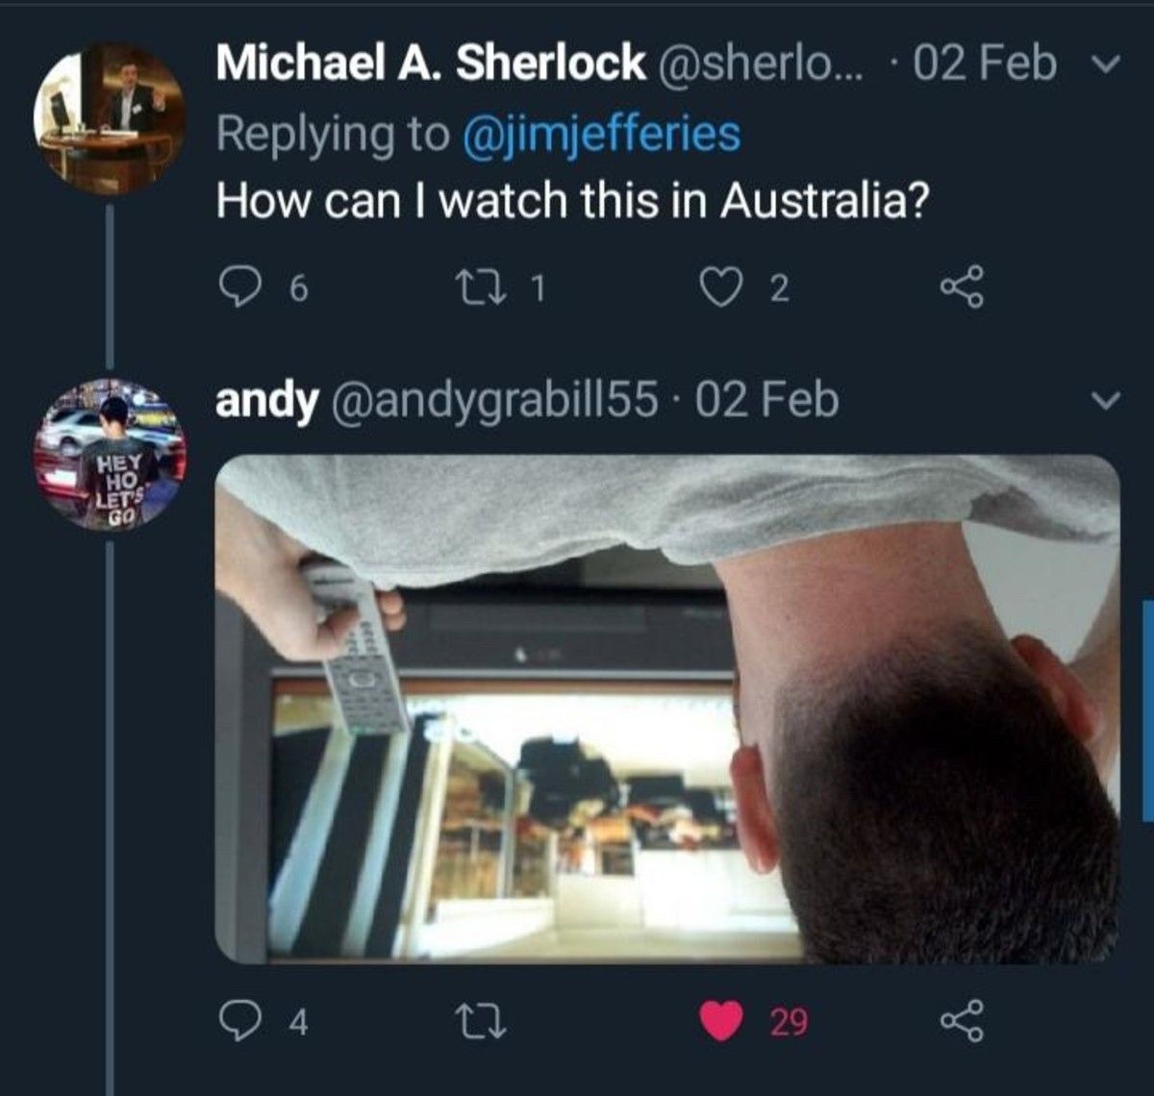Viewport: 1154px width, 1096px height.
Task: Open Michael A. Sherlock's profile picture
Action: (109, 118)
